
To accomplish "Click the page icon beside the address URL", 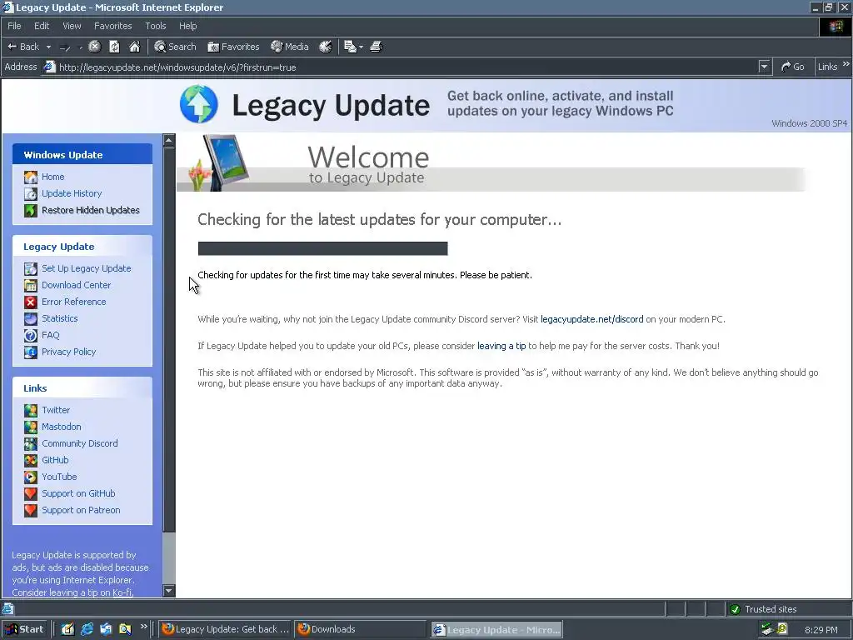I will pos(49,67).
